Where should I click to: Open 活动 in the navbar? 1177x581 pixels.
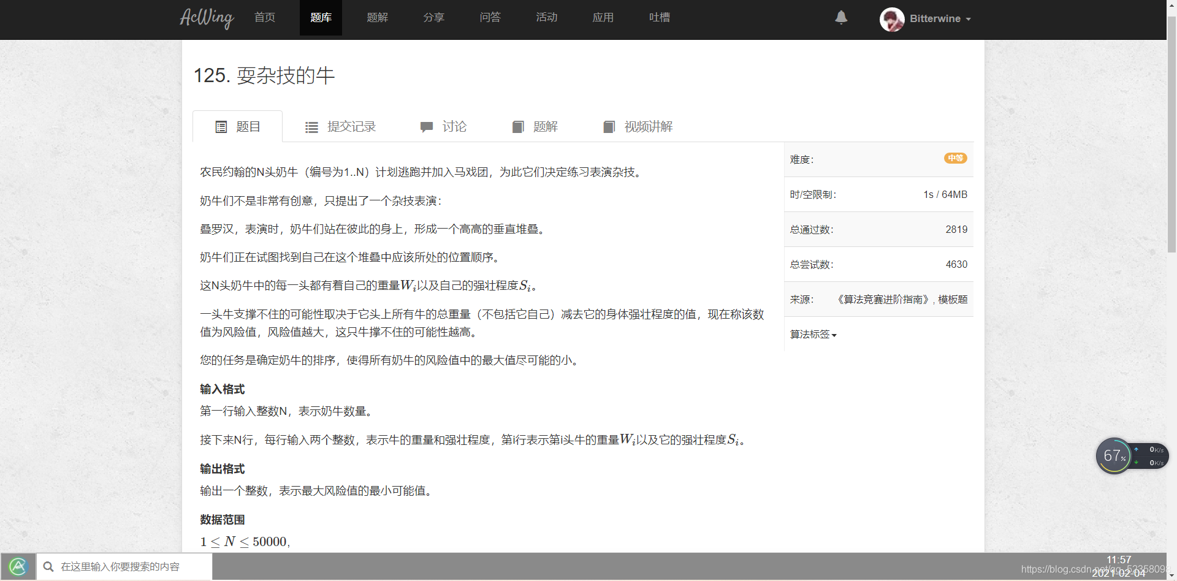[546, 18]
